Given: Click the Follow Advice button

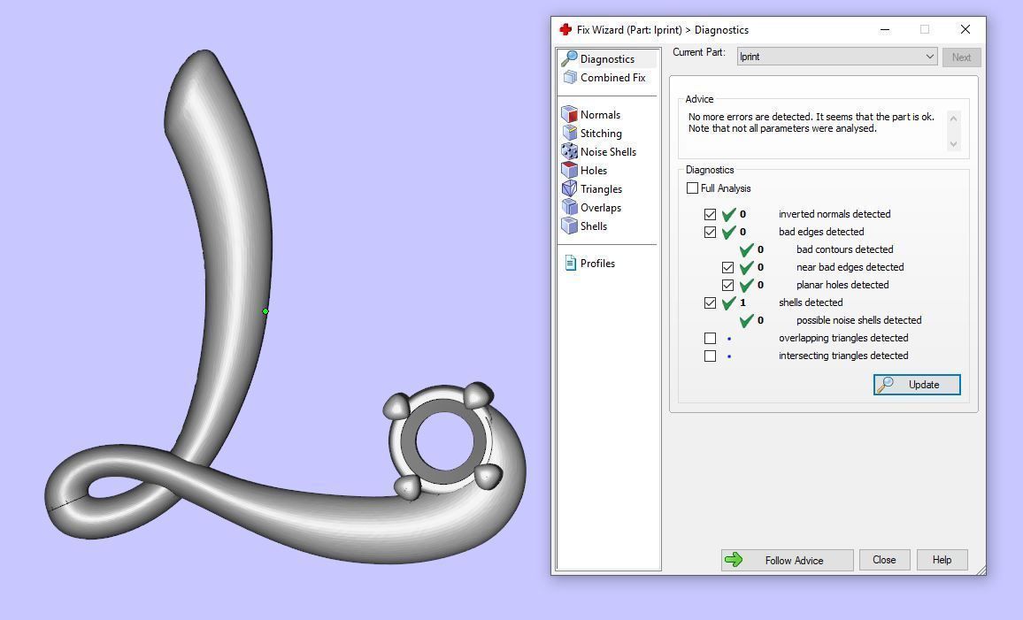Looking at the screenshot, I should [x=787, y=560].
